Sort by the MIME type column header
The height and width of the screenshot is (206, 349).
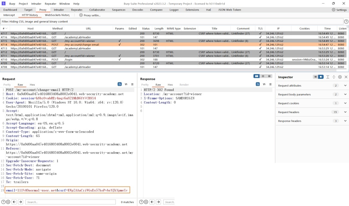point(174,28)
